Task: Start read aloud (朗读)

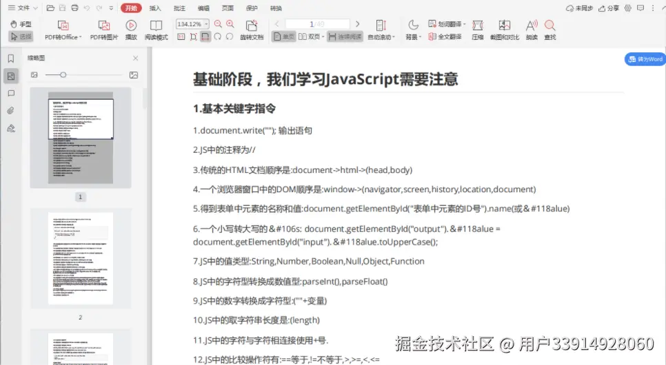Action: pos(532,30)
